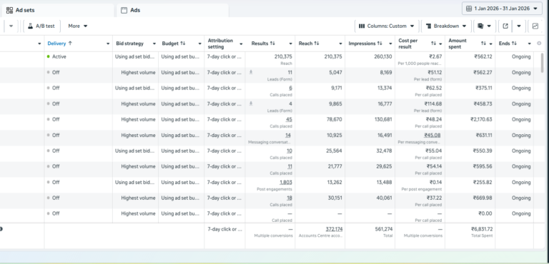
Task: Open the result link 14 Messaging conversations
Action: (x=288, y=135)
